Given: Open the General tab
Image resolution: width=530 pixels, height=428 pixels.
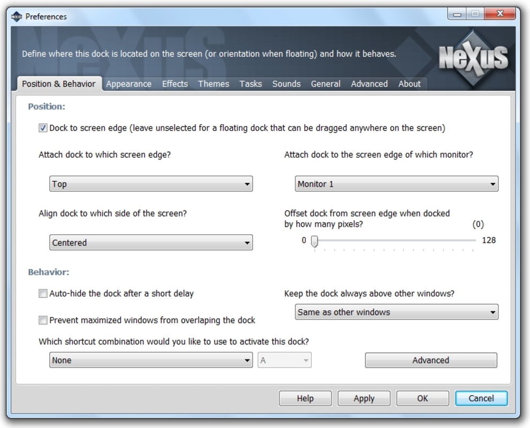Looking at the screenshot, I should [326, 84].
